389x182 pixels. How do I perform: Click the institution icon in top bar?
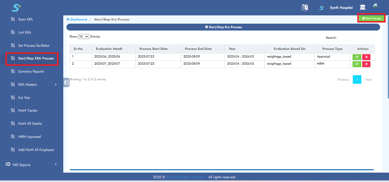(x=362, y=7)
